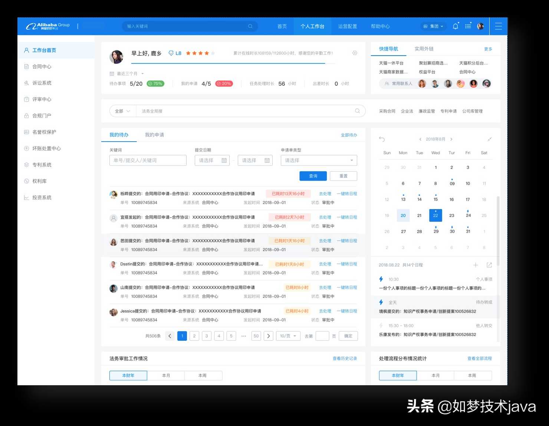Open 名誉权保护 in the sidebar

56,132
